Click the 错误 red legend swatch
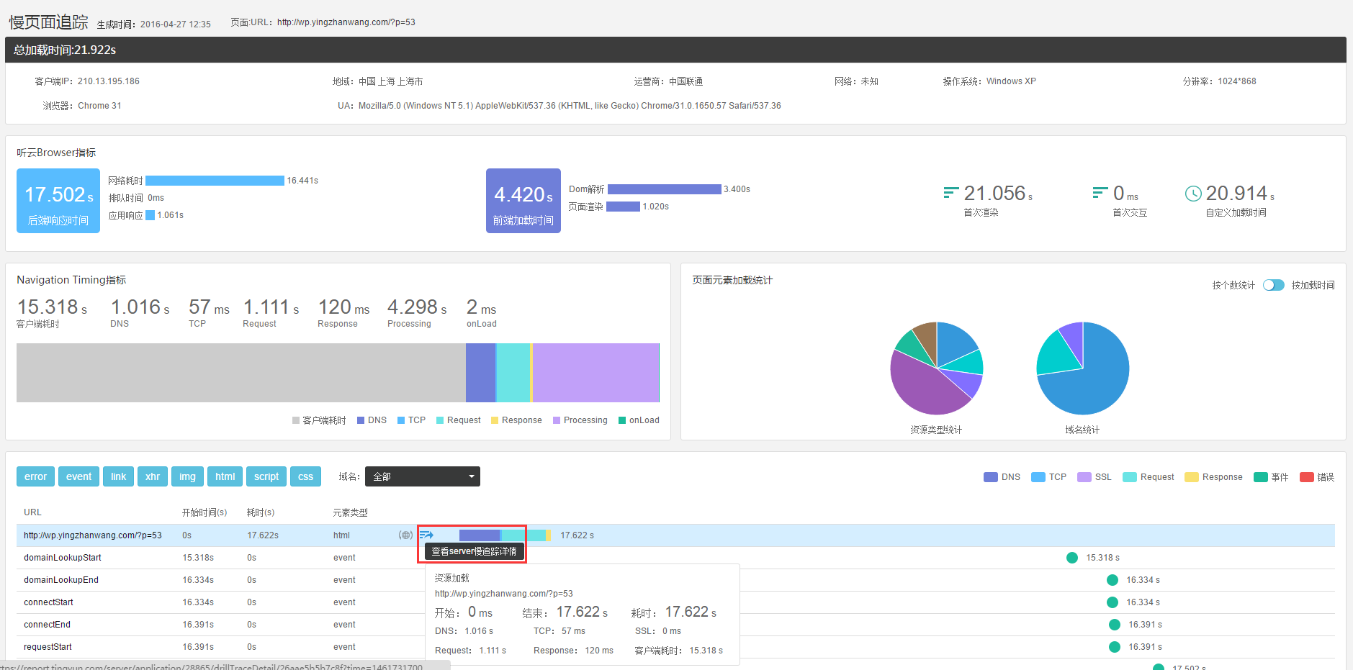The height and width of the screenshot is (670, 1353). click(x=1306, y=477)
